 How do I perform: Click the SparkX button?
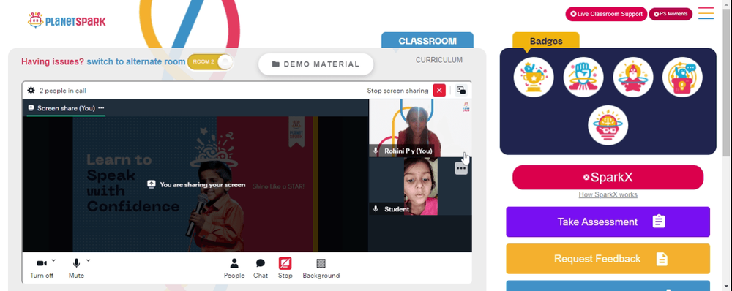pos(608,177)
